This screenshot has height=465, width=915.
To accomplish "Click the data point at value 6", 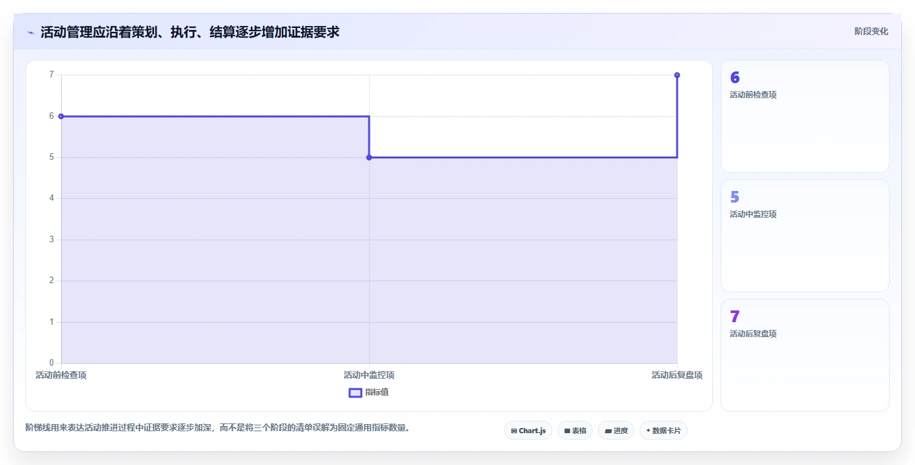I will point(61,116).
